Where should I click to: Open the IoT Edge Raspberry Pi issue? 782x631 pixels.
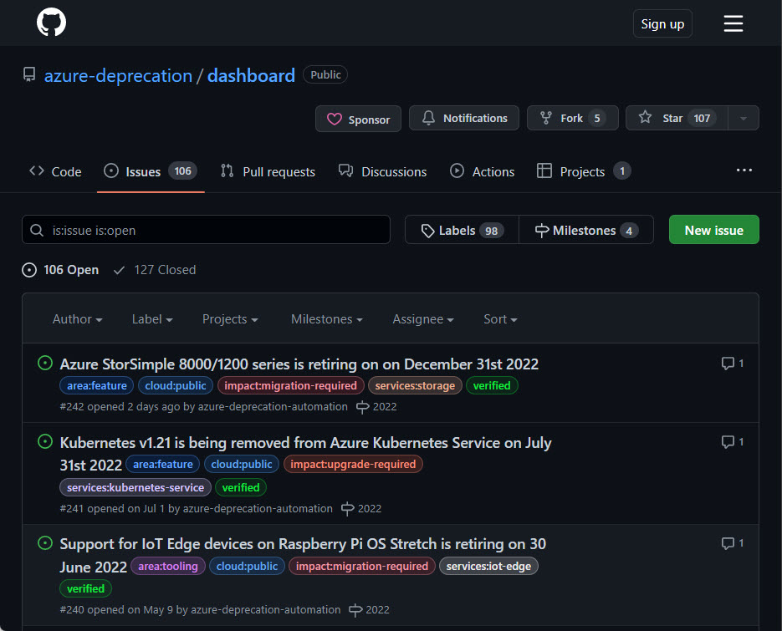[303, 544]
